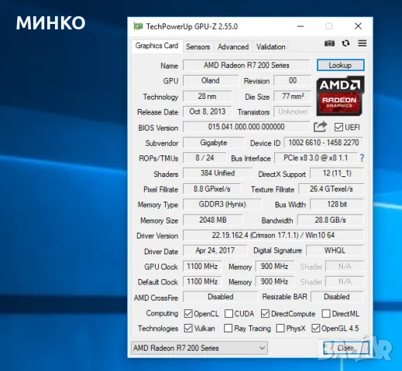
Task: Click the GPU field showing Oland
Action: coord(211,80)
